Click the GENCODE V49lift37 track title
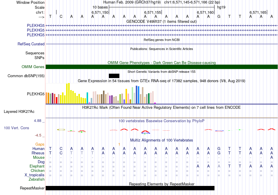Image resolution: width=278 pixels, height=195 pixels. click(162, 21)
